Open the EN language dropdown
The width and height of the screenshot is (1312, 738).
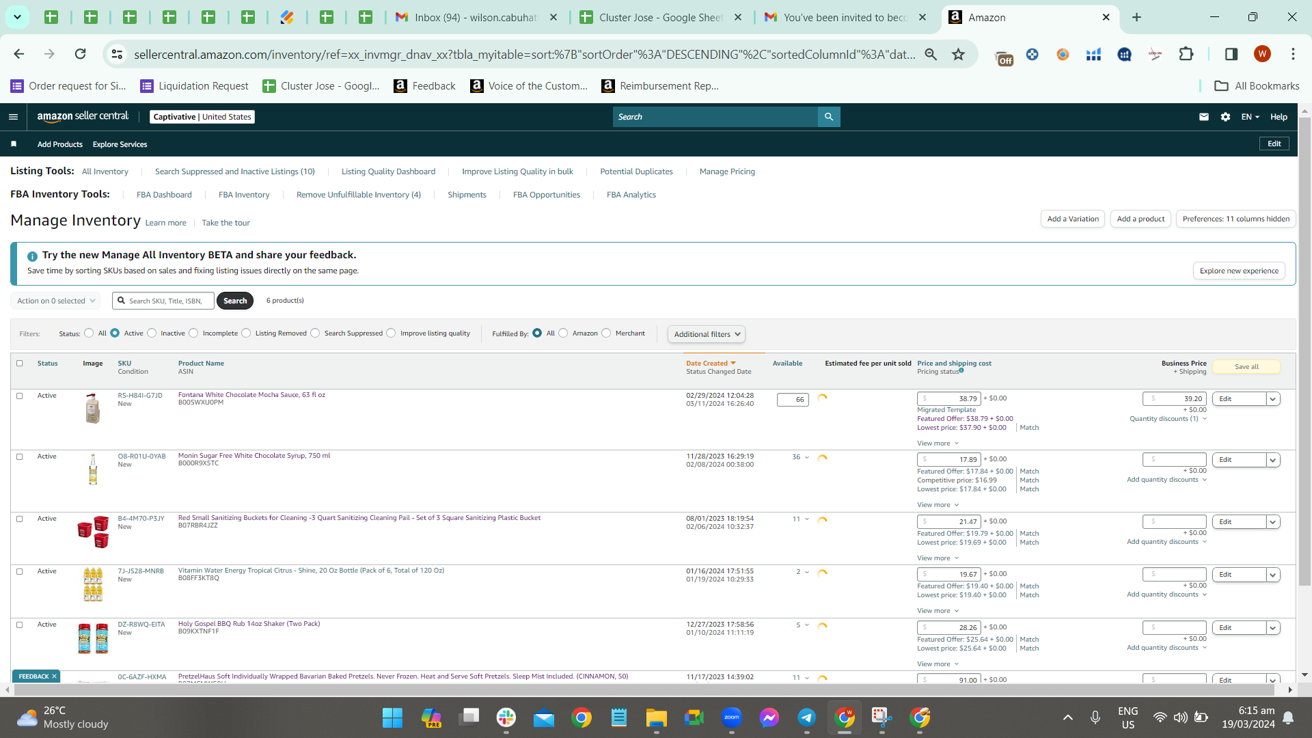click(1250, 117)
